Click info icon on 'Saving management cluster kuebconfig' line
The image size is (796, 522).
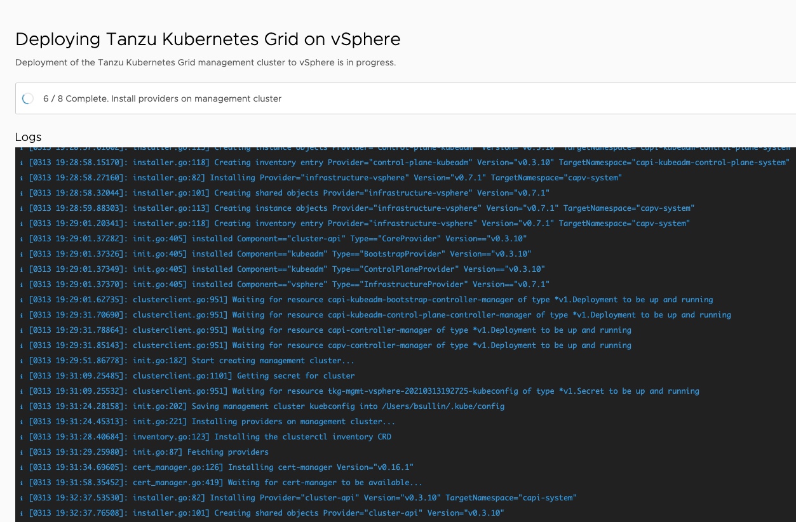tap(22, 406)
